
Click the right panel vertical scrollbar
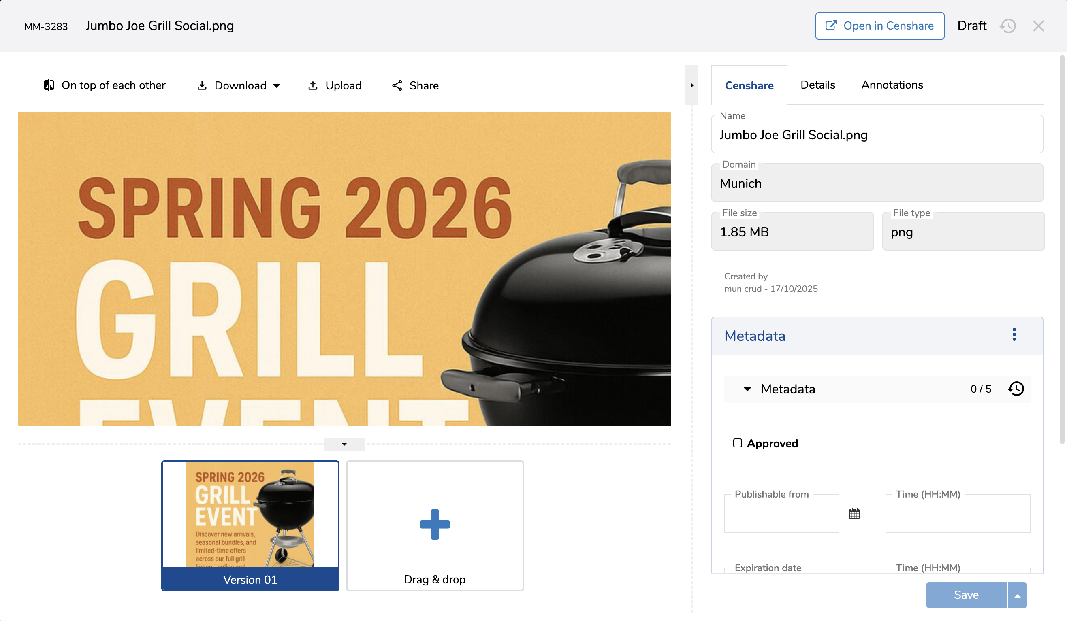pyautogui.click(x=1062, y=250)
